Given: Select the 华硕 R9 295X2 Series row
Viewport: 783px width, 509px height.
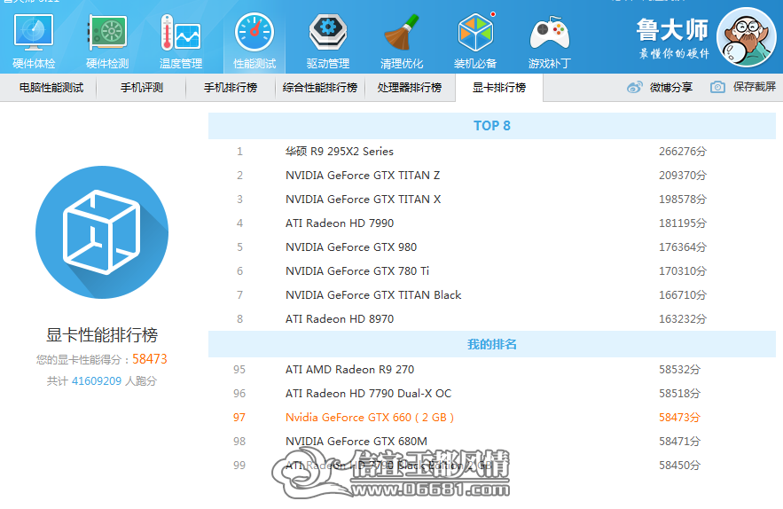Looking at the screenshot, I should [x=492, y=152].
